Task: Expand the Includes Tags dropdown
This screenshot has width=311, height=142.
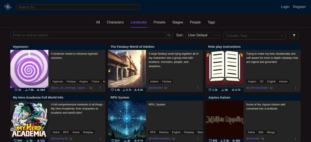Action: (255, 36)
